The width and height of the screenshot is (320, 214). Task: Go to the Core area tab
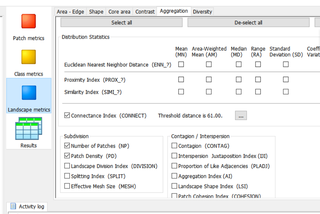(119, 12)
